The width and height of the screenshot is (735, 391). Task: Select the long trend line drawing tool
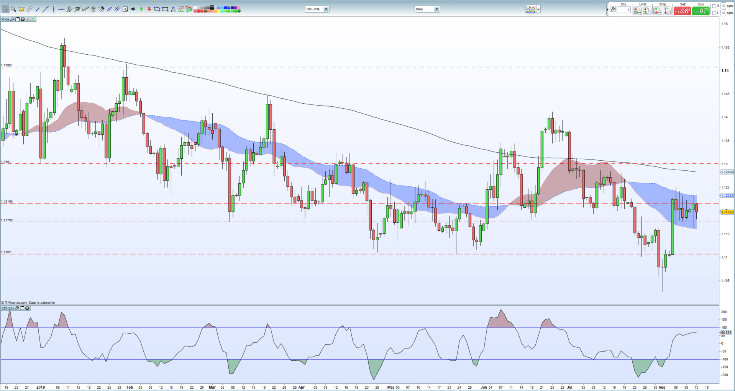pos(46,9)
